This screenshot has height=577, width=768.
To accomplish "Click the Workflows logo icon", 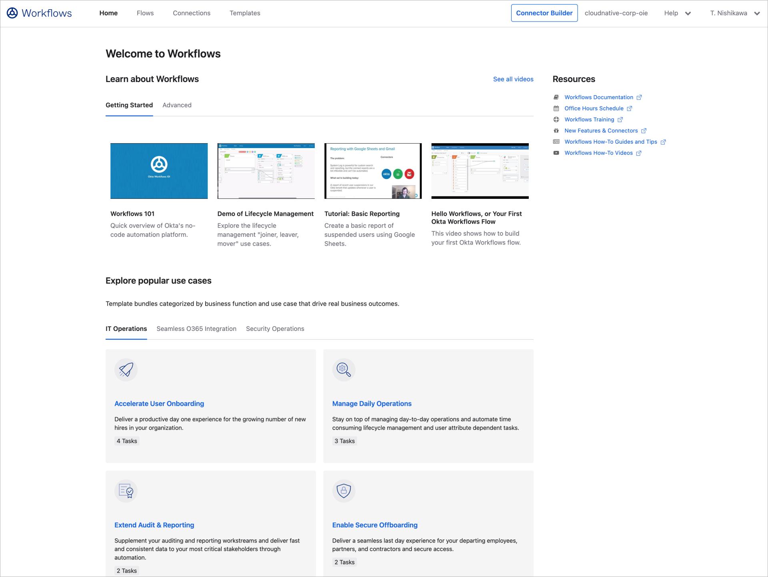I will pyautogui.click(x=12, y=13).
